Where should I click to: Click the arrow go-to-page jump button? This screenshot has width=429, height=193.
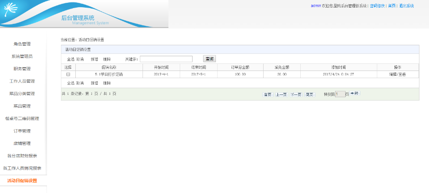tap(355, 93)
